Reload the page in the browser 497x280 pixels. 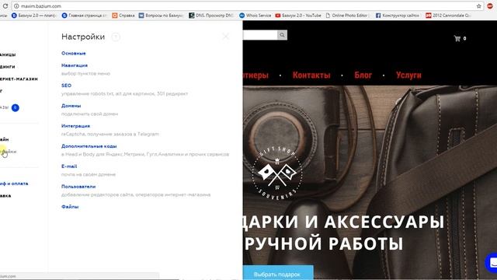coord(5,6)
